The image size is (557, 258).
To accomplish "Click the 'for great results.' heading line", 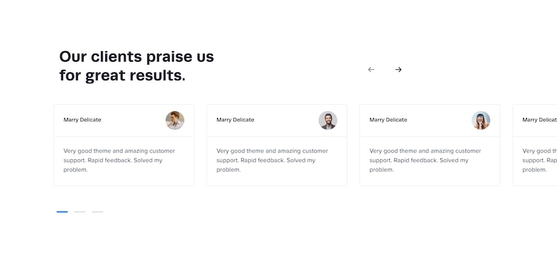I will click(122, 76).
